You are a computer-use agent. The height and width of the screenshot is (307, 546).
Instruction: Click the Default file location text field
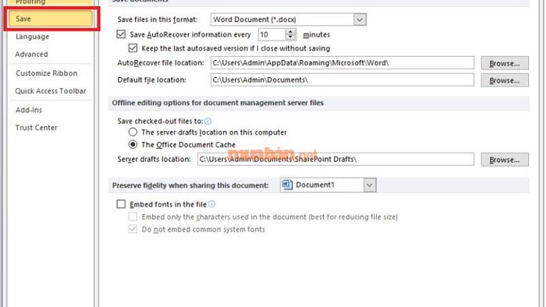(342, 80)
